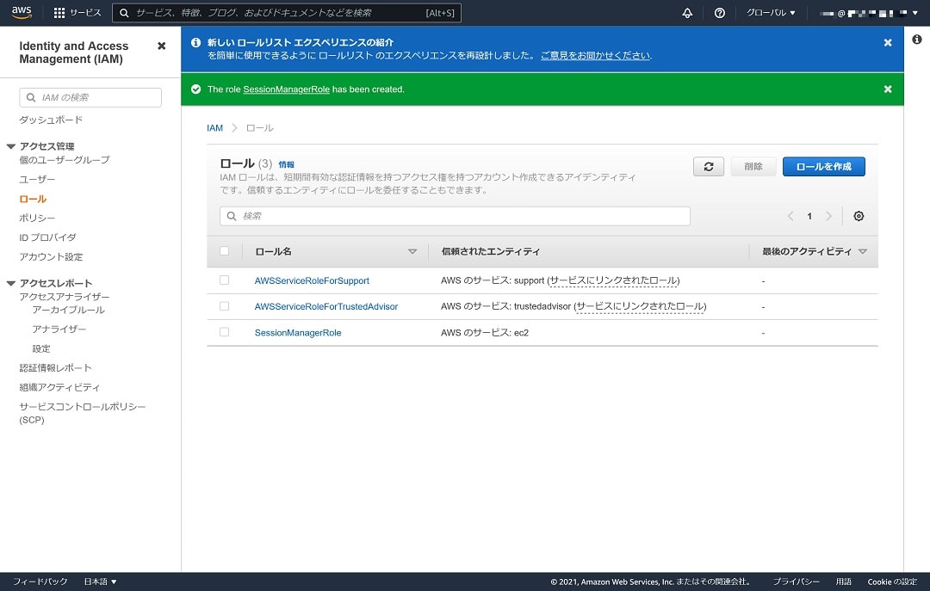The image size is (930, 591).
Task: Open Cookie の設定 in the footer
Action: point(892,582)
